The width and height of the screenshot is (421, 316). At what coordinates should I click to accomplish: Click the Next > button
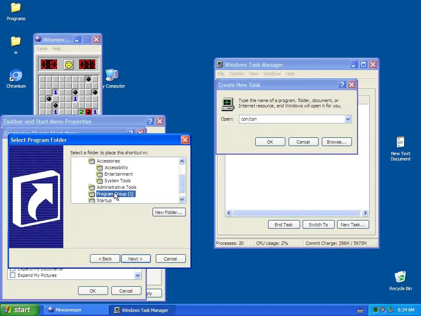[x=136, y=259]
